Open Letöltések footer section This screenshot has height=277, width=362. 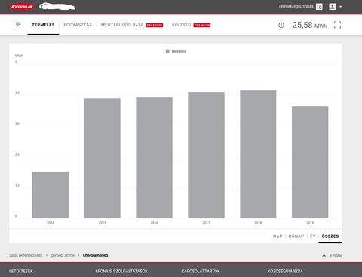tap(21, 271)
